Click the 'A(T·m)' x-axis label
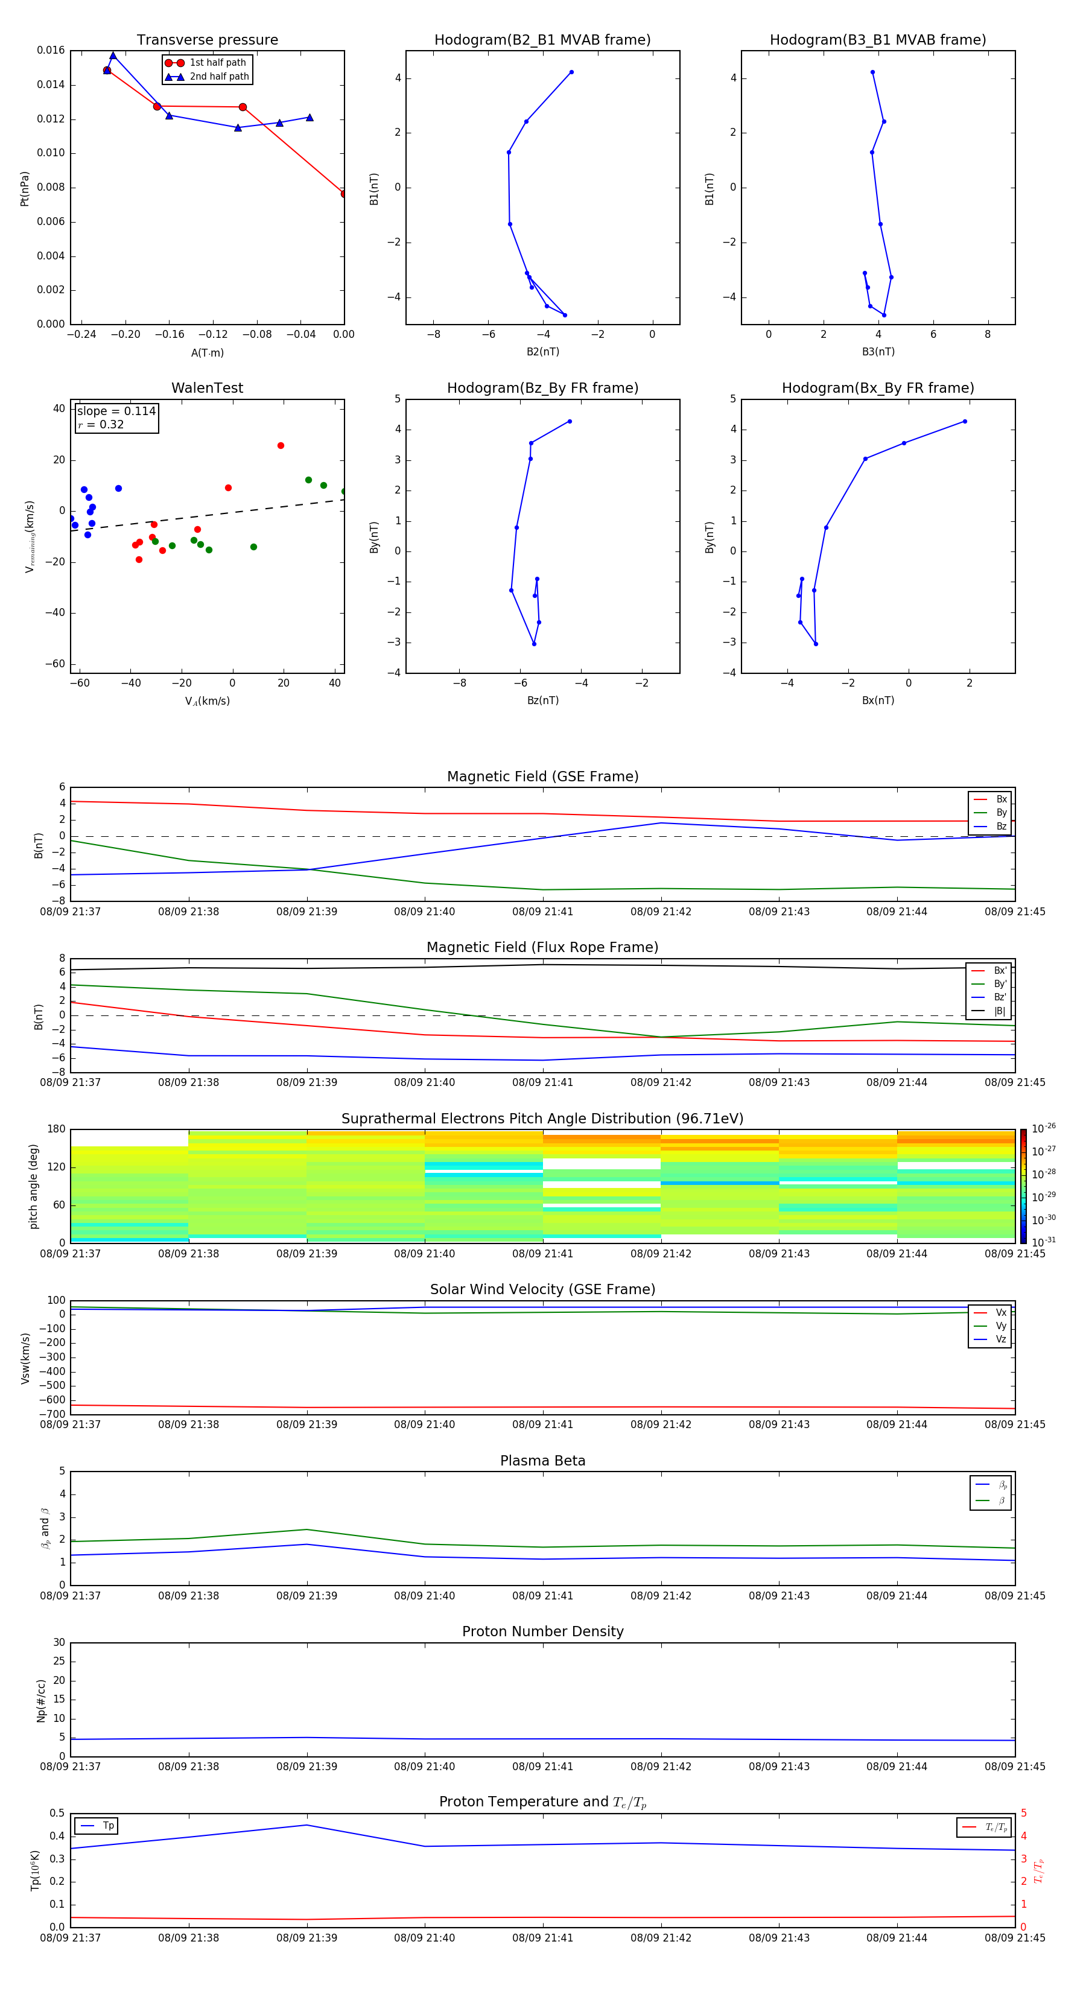 pyautogui.click(x=207, y=353)
